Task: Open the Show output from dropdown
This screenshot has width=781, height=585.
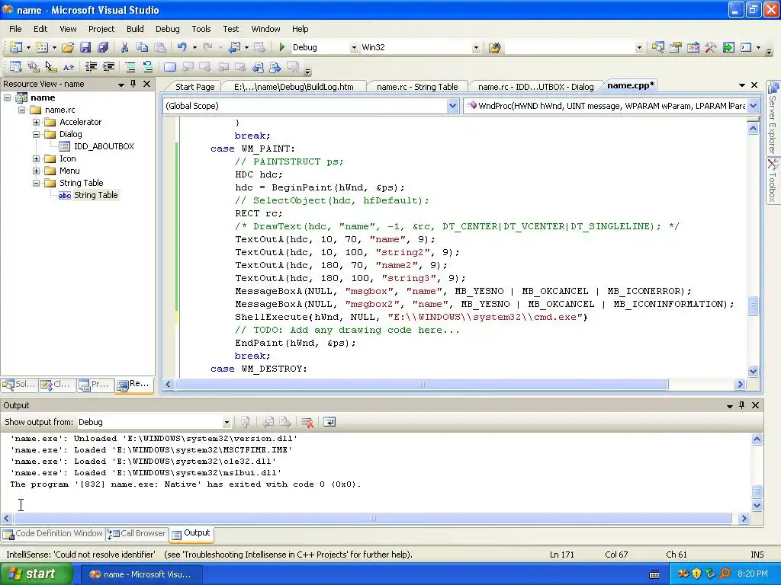Action: pyautogui.click(x=226, y=422)
